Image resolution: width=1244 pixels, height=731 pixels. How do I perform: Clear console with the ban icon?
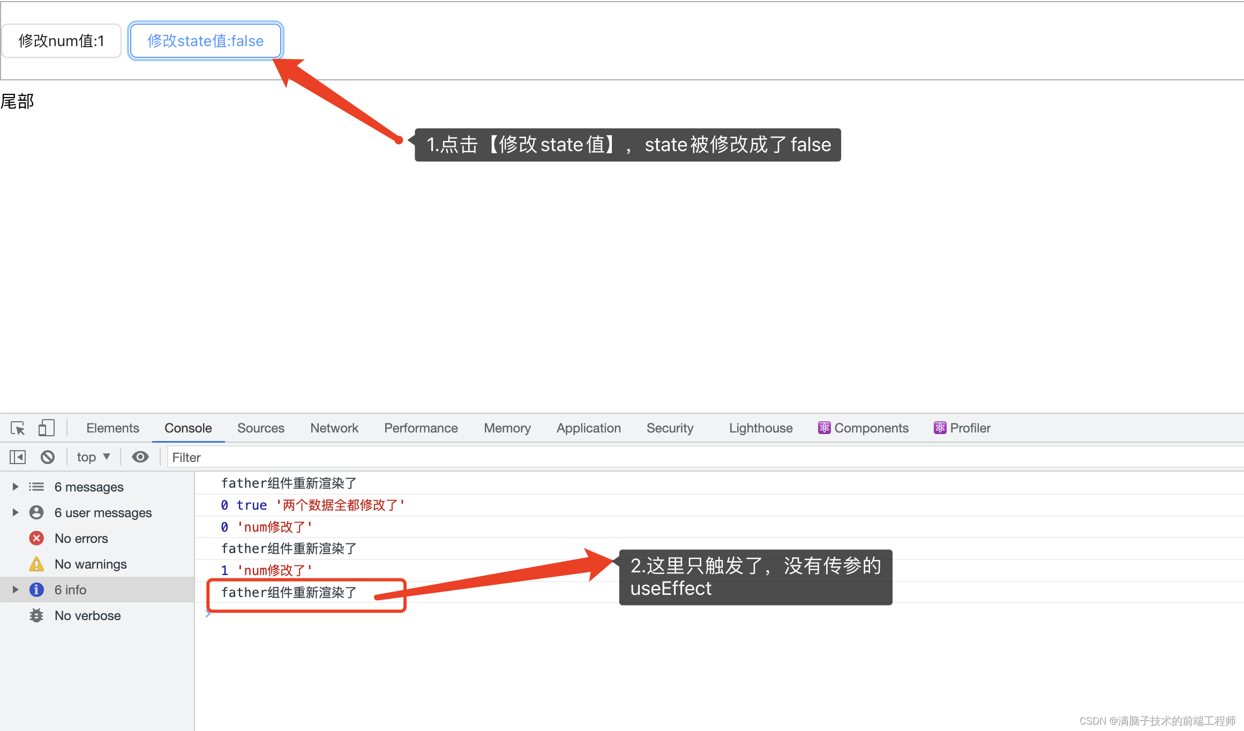[x=48, y=457]
